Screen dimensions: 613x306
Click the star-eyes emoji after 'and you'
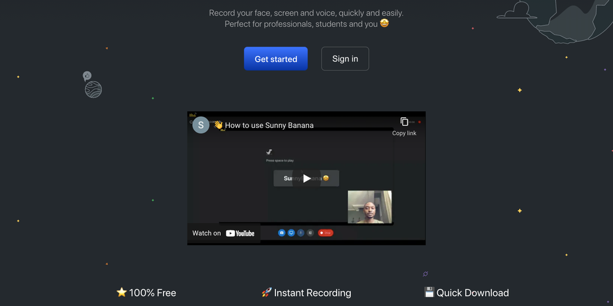pos(384,23)
